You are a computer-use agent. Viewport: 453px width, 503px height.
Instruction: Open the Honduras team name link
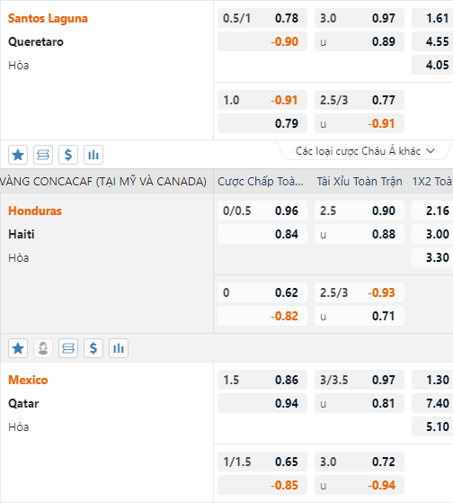tap(35, 211)
